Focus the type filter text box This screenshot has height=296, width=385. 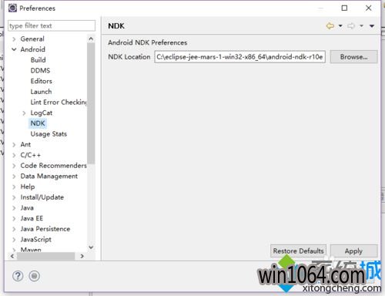click(x=52, y=25)
